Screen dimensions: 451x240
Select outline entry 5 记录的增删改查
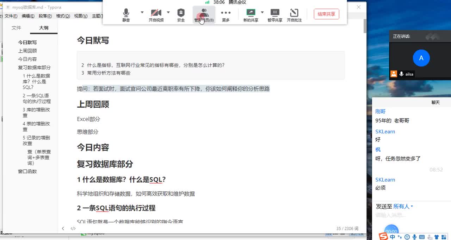tap(36, 141)
